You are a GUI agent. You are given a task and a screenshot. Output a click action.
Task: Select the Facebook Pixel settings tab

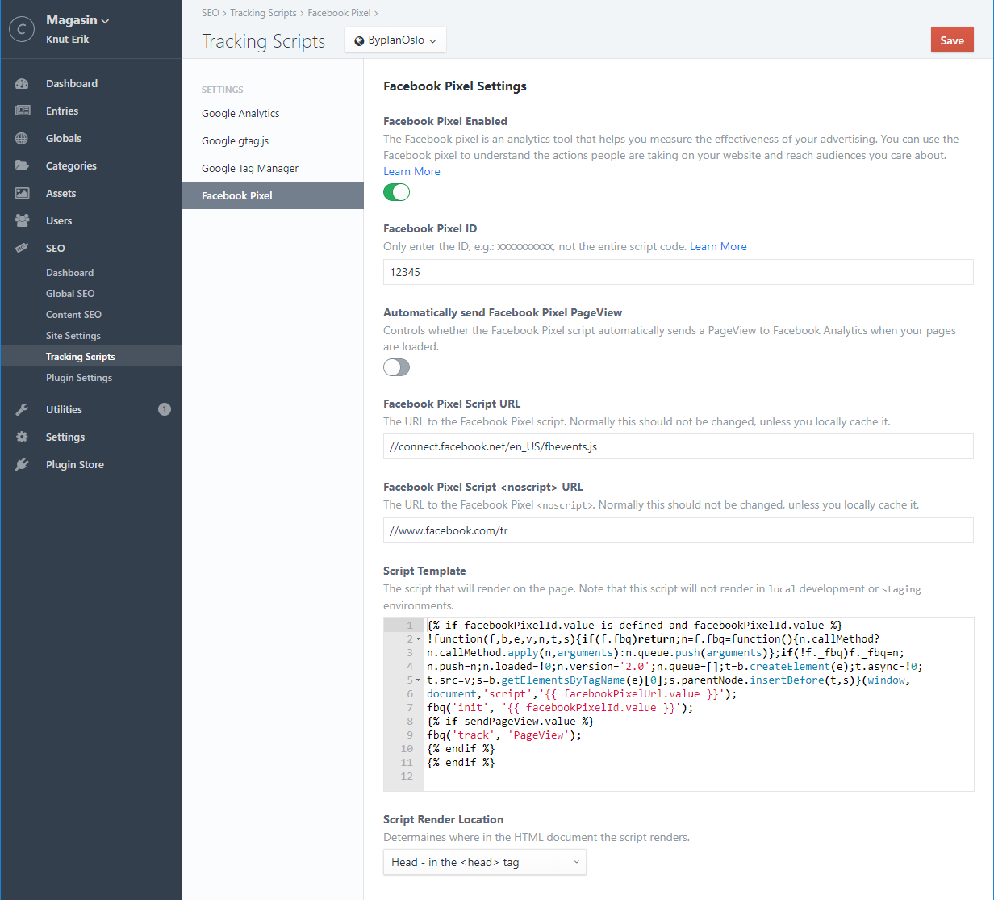tap(273, 195)
